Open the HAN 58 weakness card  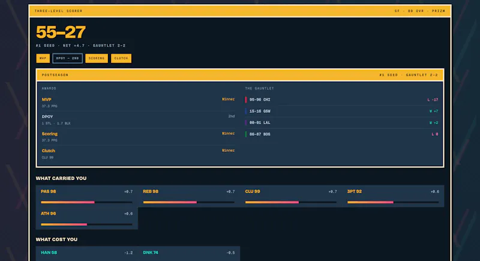(86, 254)
